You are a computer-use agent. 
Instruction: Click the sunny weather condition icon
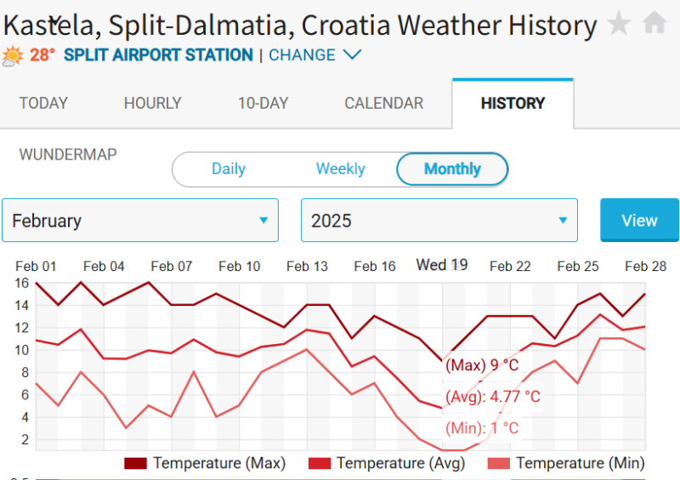[x=13, y=56]
